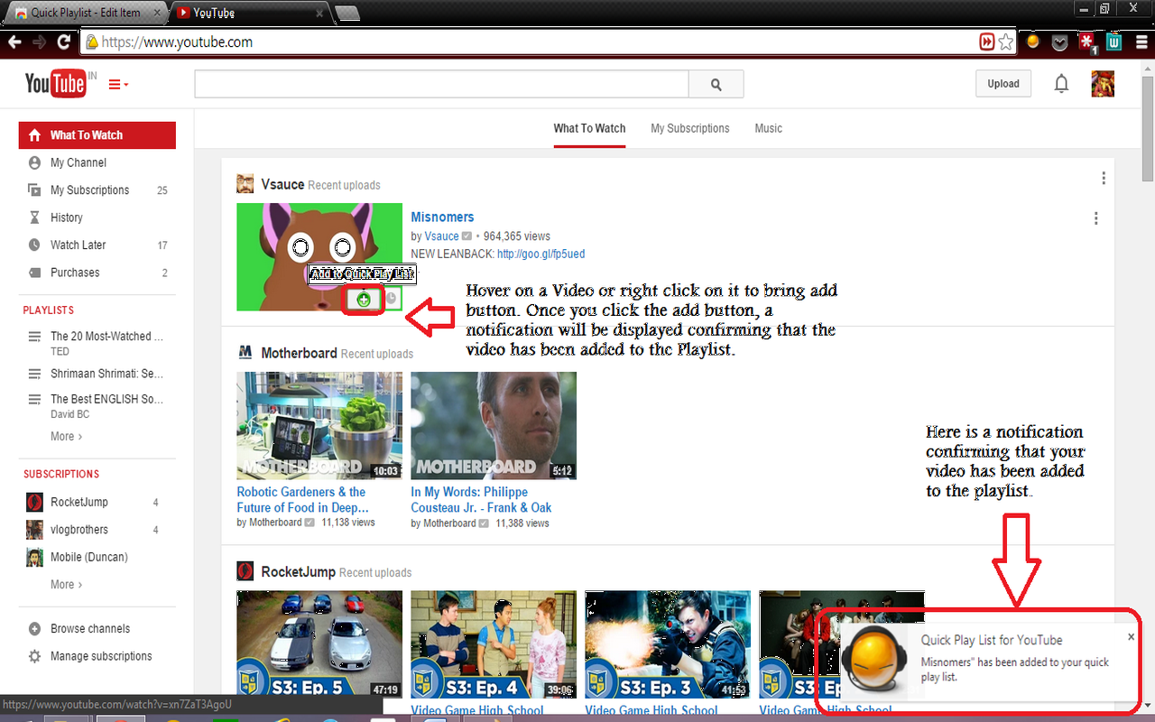
Task: Click the magnifier search button
Action: click(716, 84)
